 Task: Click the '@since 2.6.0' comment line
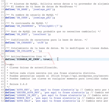(18, 84)
